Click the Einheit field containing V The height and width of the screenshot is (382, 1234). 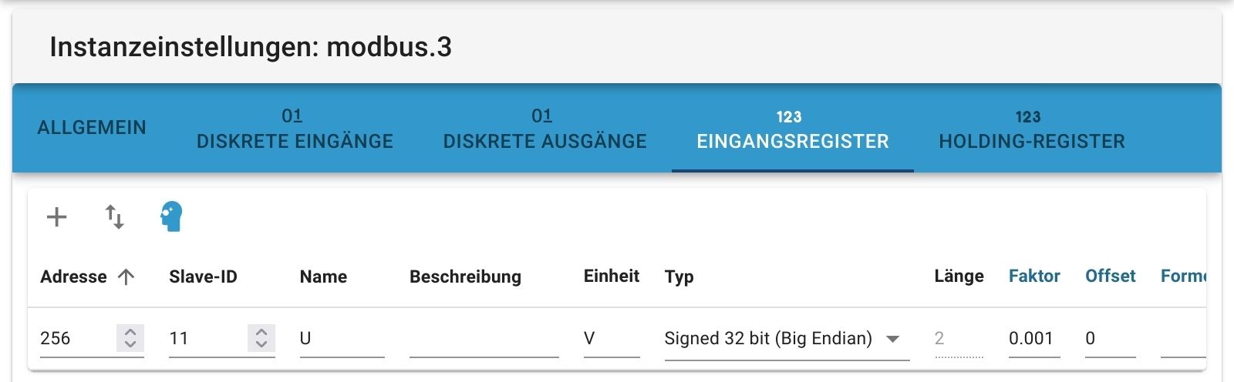pos(611,339)
